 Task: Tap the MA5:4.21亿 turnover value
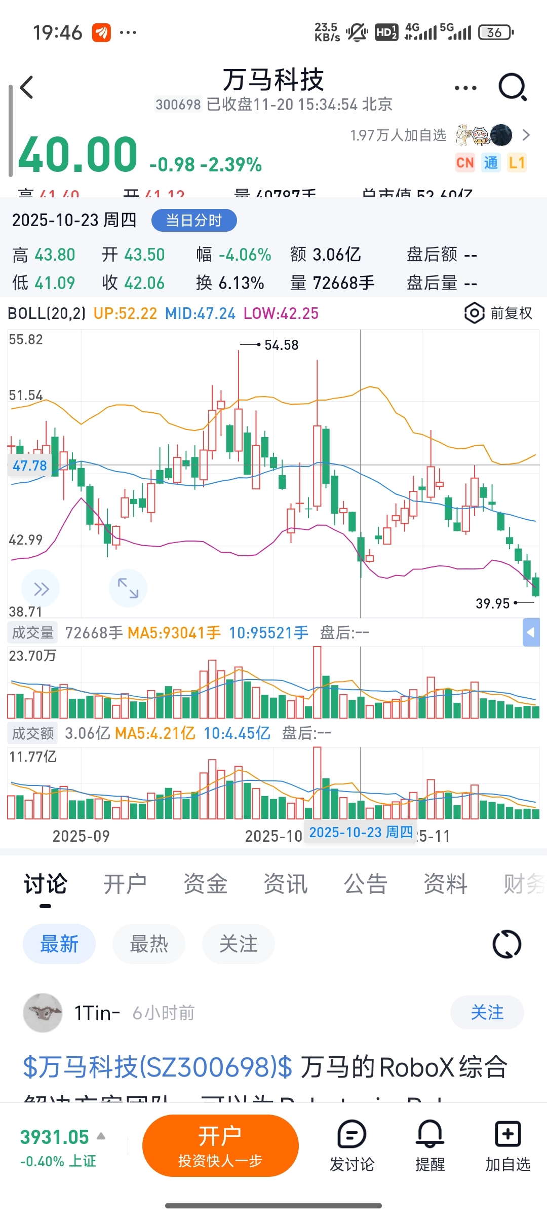[155, 733]
